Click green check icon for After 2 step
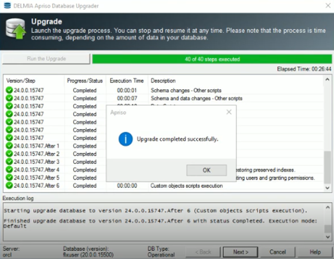The width and height of the screenshot is (334, 259). (9, 153)
